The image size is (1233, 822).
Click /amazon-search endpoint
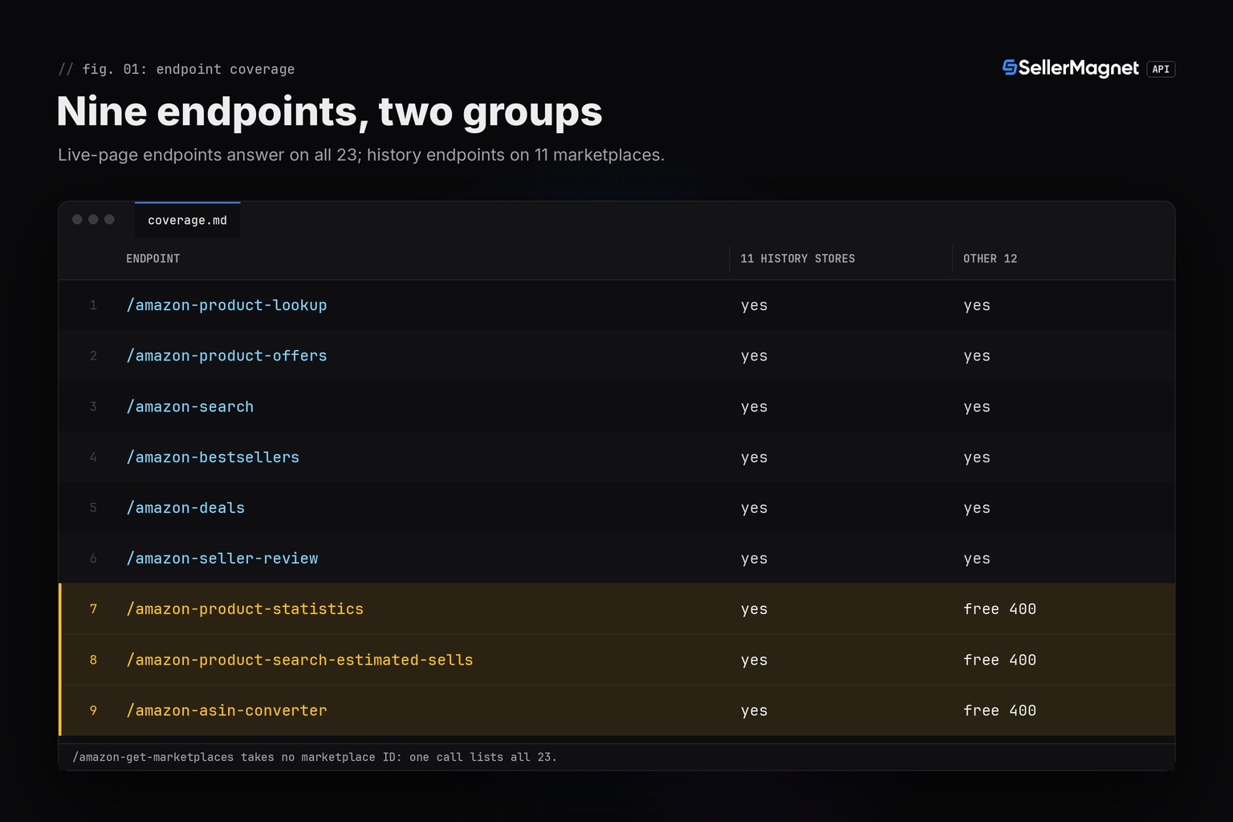click(189, 407)
